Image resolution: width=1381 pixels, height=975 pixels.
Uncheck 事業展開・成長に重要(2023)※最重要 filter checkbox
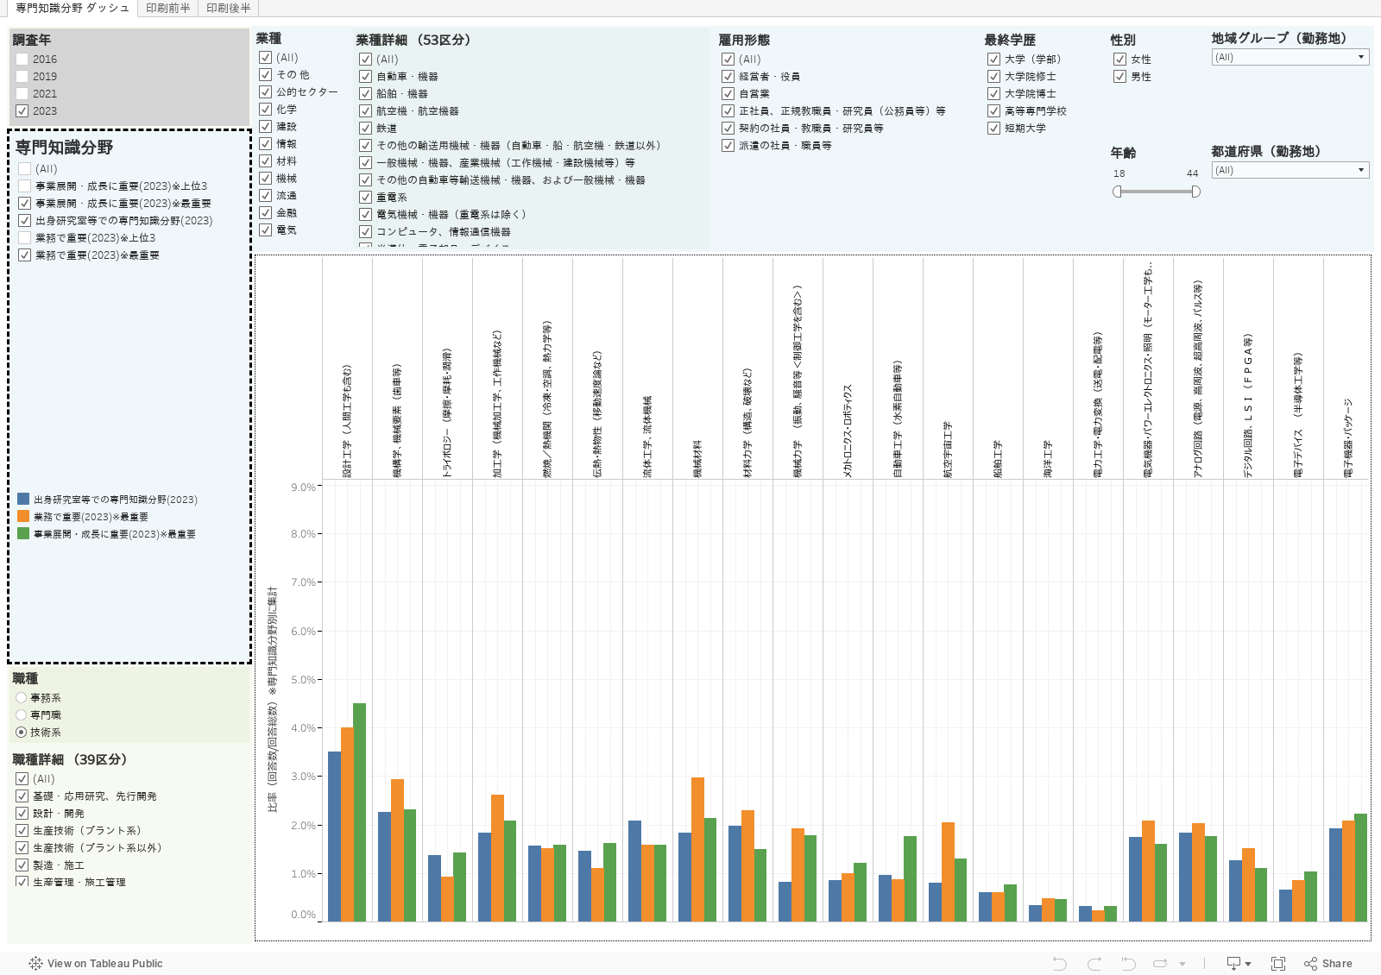(x=25, y=204)
